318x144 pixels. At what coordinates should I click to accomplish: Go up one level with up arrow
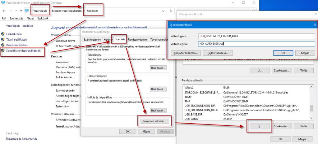21,11
